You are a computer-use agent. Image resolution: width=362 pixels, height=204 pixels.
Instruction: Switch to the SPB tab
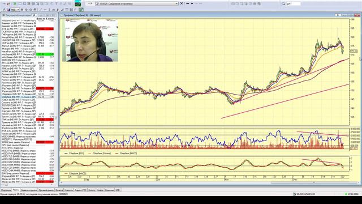tap(118, 190)
